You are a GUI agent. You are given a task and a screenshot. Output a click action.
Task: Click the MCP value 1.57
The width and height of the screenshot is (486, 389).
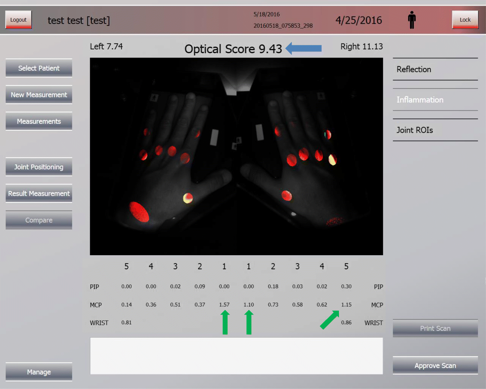click(x=224, y=305)
